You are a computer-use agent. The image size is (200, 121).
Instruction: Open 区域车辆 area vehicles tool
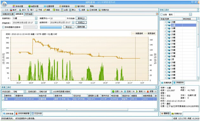click(92, 10)
